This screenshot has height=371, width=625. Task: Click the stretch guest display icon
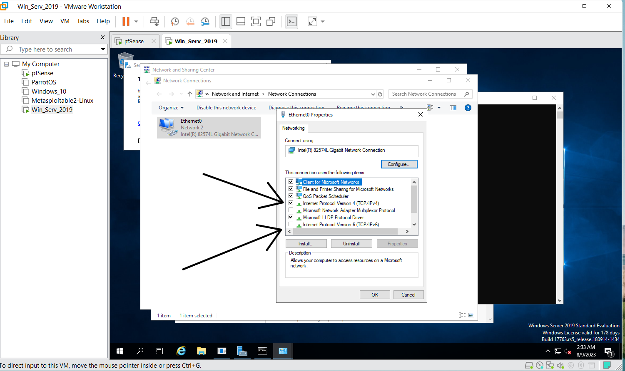tap(312, 21)
